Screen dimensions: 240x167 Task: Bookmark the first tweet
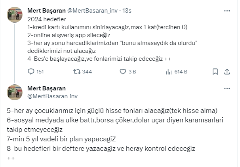pyautogui.click(x=215, y=72)
